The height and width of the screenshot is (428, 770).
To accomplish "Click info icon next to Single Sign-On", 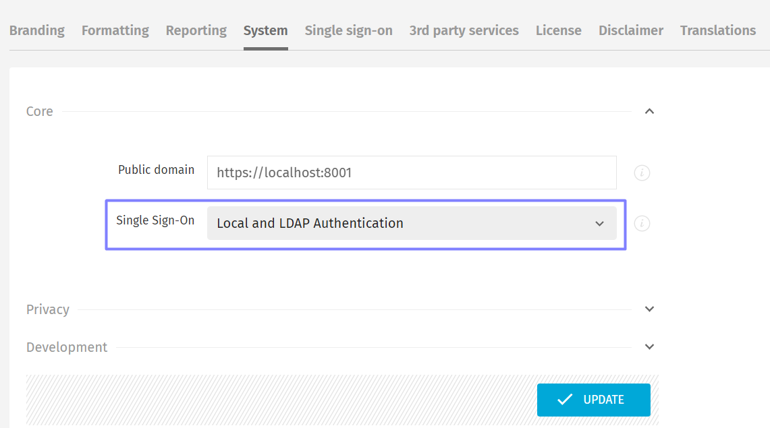I will [642, 224].
